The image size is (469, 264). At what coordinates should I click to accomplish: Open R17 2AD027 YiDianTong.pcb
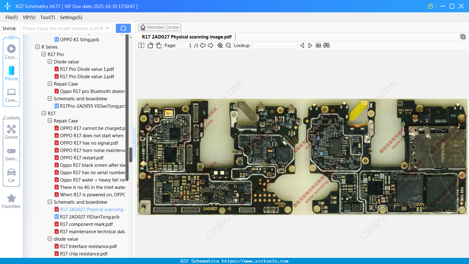pos(90,217)
